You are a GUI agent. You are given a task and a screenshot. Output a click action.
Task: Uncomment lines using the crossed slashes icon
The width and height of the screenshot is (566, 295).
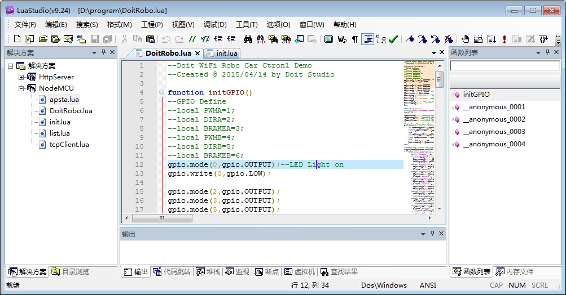click(205, 39)
